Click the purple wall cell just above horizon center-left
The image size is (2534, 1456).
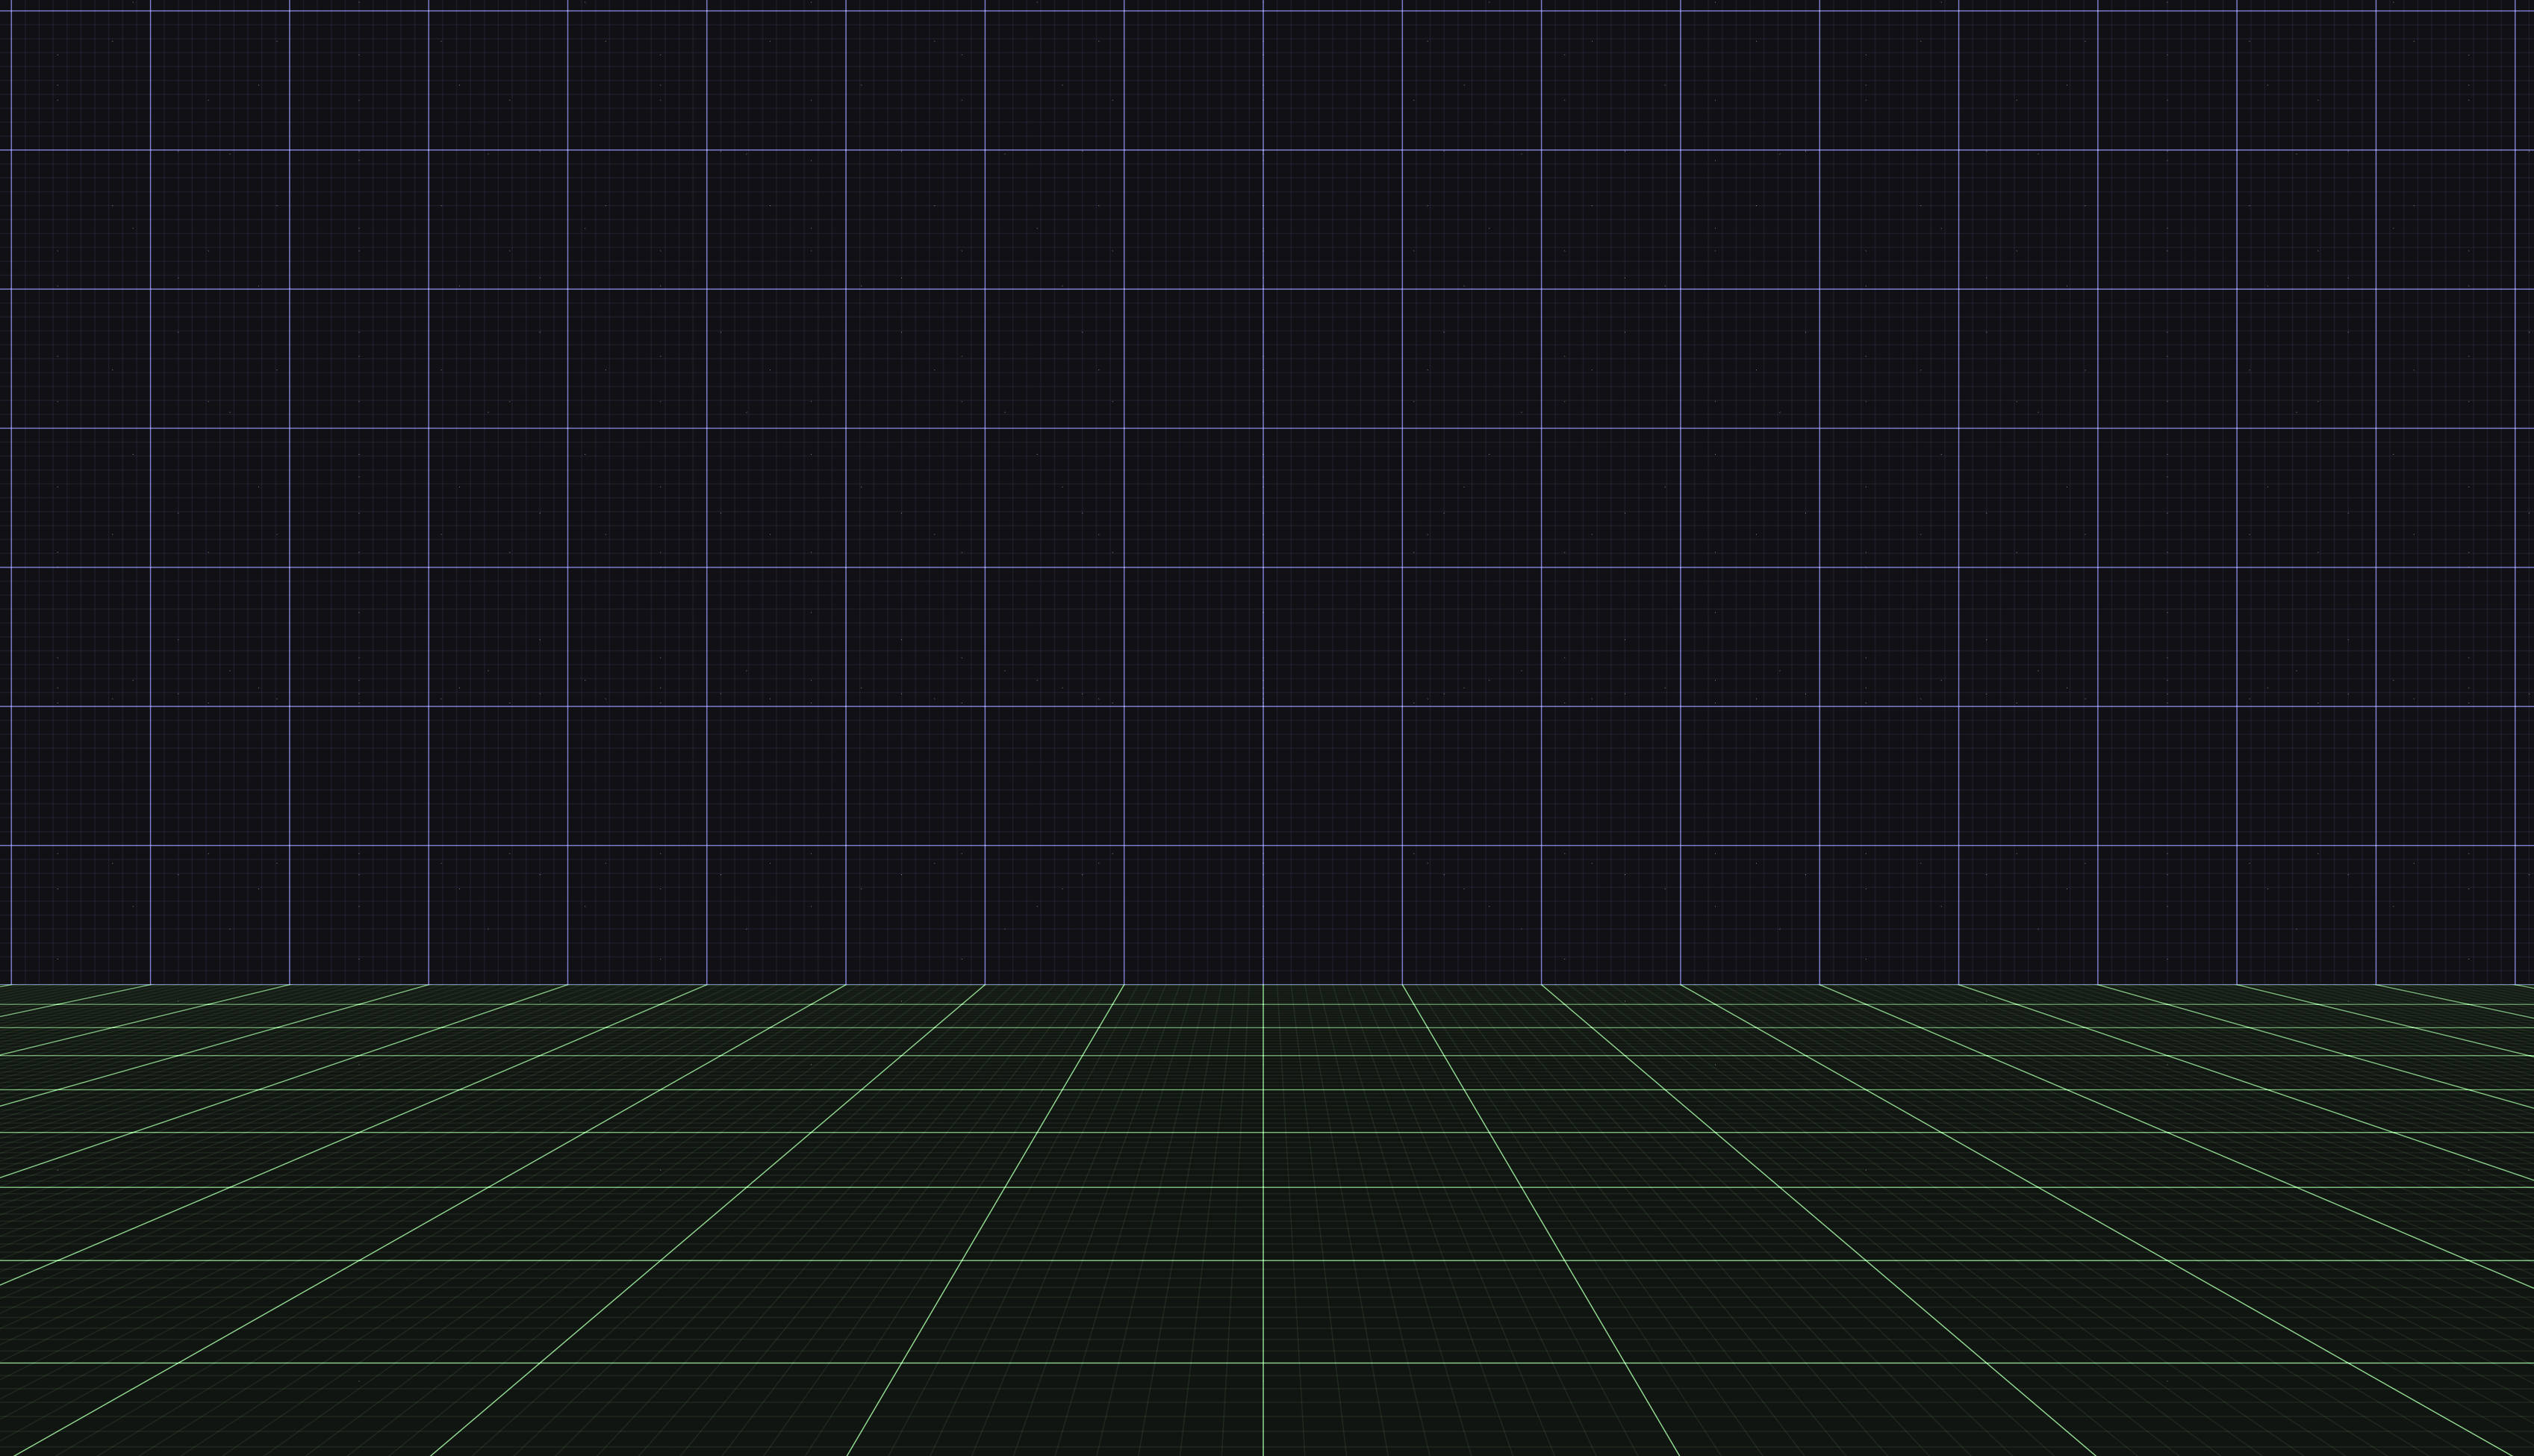tap(1194, 915)
